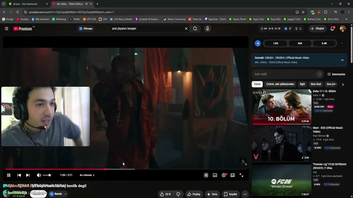Screen dimensions: 353x198
Task: Open YouTube notifications bell
Action: coord(333,29)
